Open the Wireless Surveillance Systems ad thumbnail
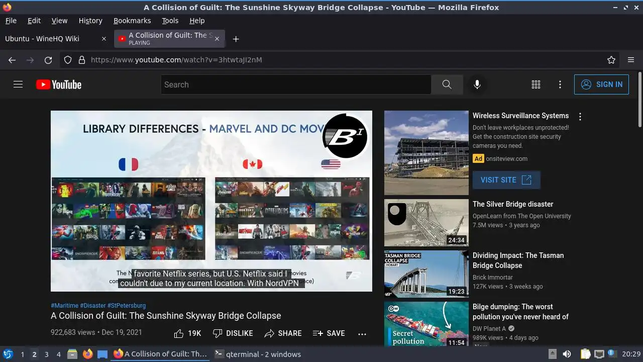The width and height of the screenshot is (643, 362). pos(426,153)
